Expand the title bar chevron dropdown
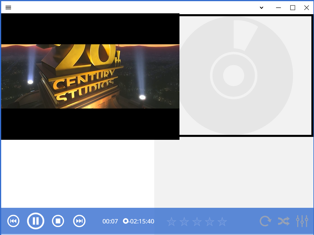 coord(262,8)
